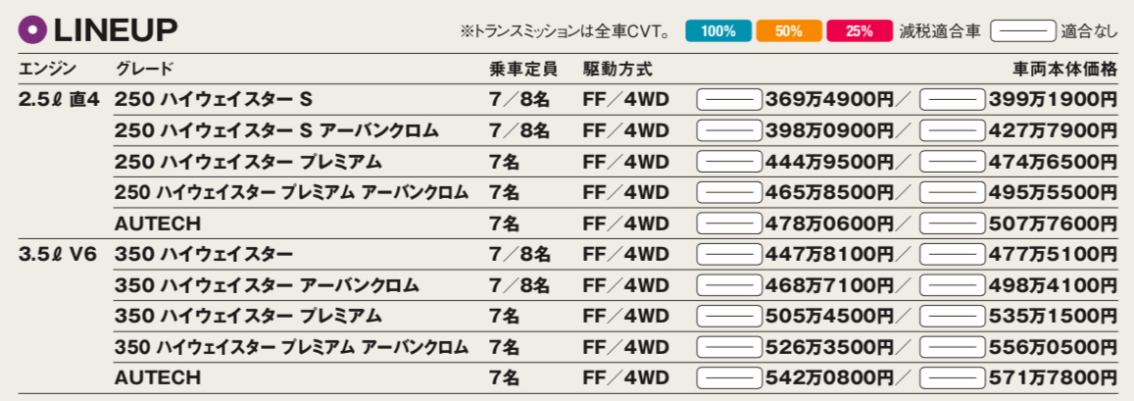The width and height of the screenshot is (1134, 401).
Task: Click the empty 適合なし legend box
Action: [1022, 31]
